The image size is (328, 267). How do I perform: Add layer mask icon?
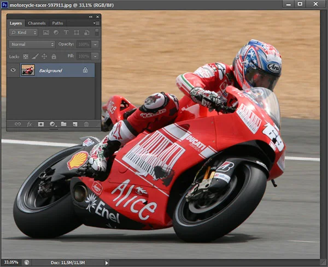click(41, 124)
